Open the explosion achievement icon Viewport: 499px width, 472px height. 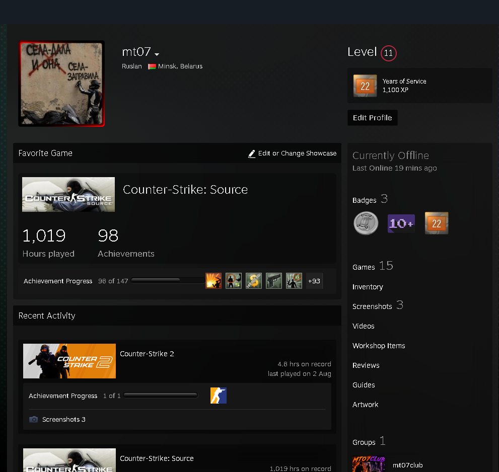pos(213,281)
